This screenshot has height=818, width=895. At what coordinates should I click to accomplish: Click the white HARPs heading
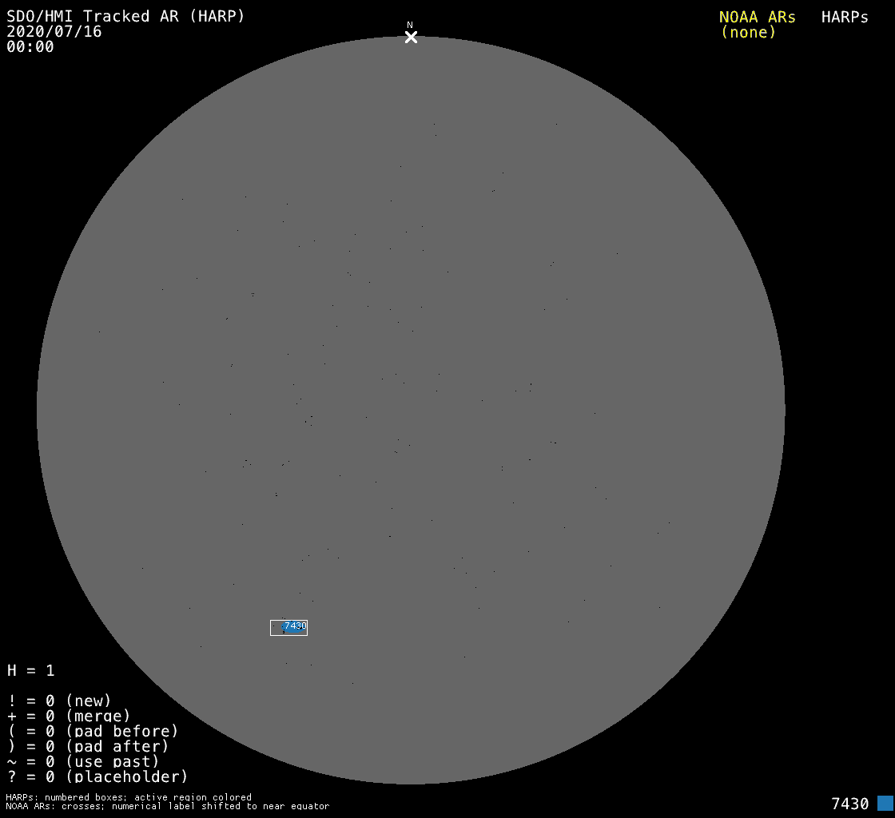click(845, 17)
